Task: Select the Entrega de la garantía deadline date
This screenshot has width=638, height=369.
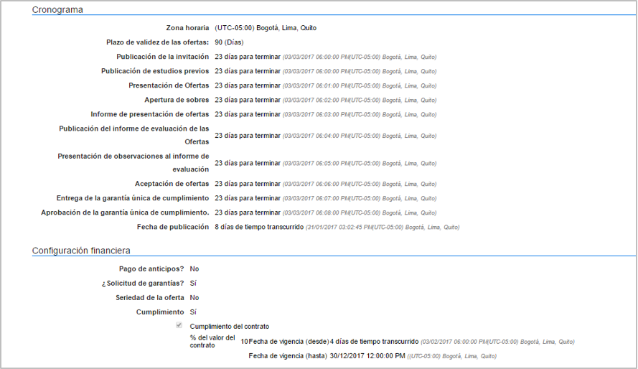Action: (359, 199)
